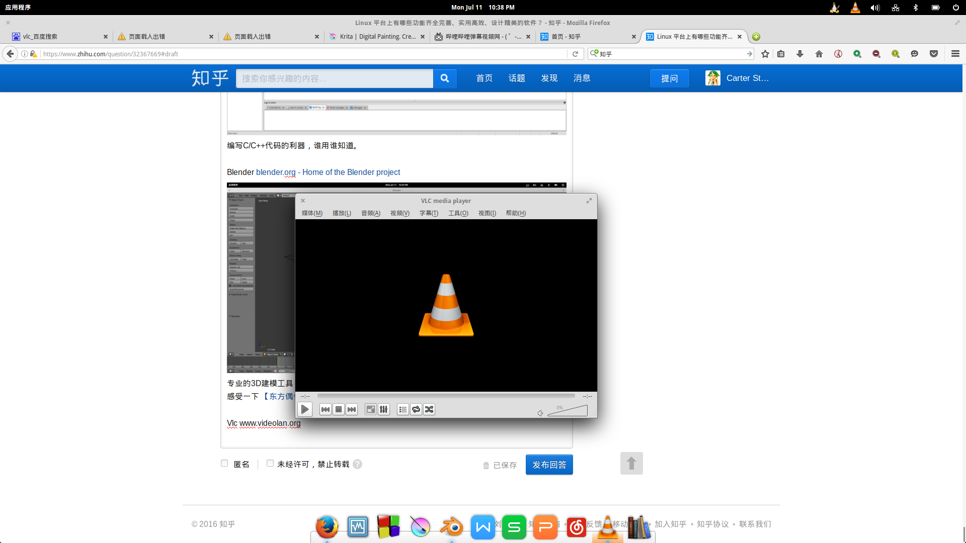Viewport: 966px width, 543px height.
Task: Open Zhihu 发现 nav link
Action: point(549,78)
